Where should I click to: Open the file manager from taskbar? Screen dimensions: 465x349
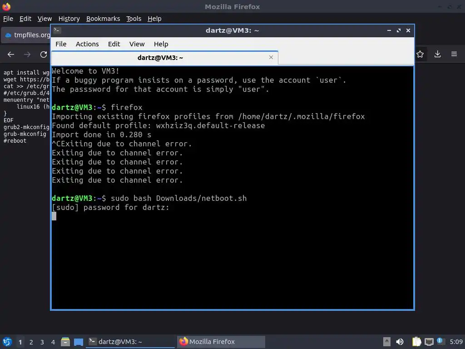pos(65,342)
